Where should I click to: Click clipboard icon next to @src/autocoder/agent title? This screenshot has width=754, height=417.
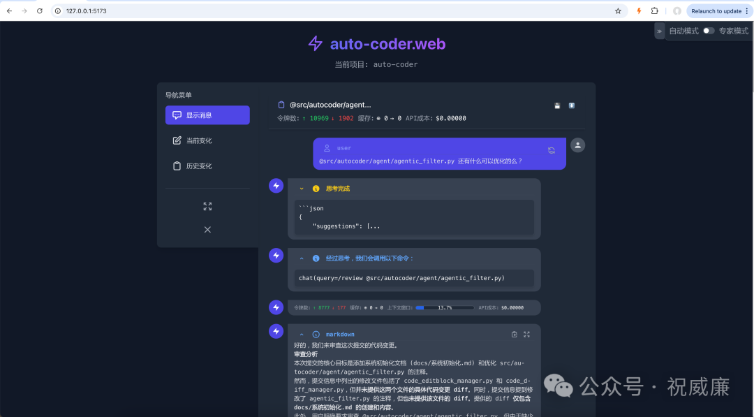point(281,105)
